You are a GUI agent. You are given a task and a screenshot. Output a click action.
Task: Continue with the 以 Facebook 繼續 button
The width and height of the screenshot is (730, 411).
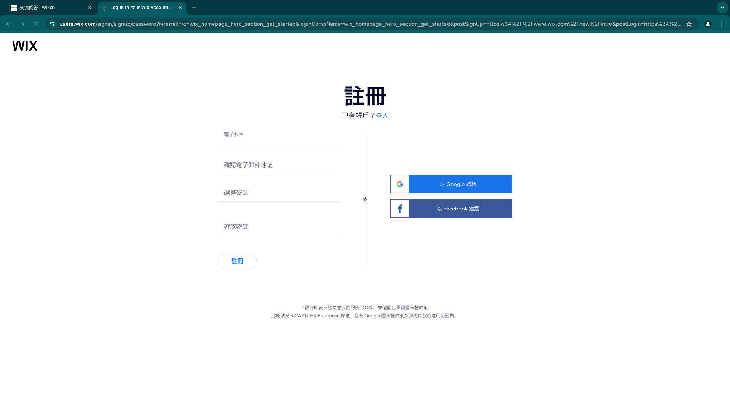pyautogui.click(x=451, y=209)
